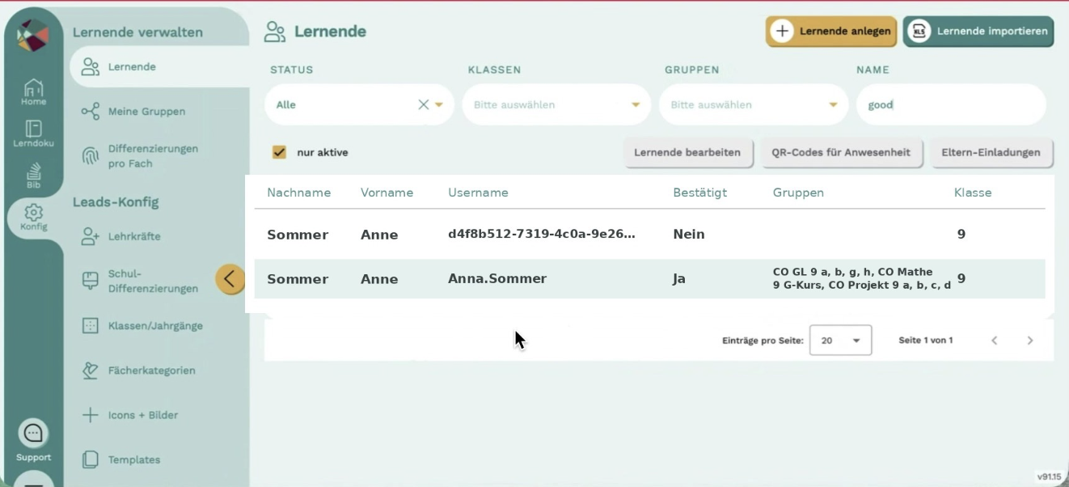Sort by the Username column header

pyautogui.click(x=478, y=193)
